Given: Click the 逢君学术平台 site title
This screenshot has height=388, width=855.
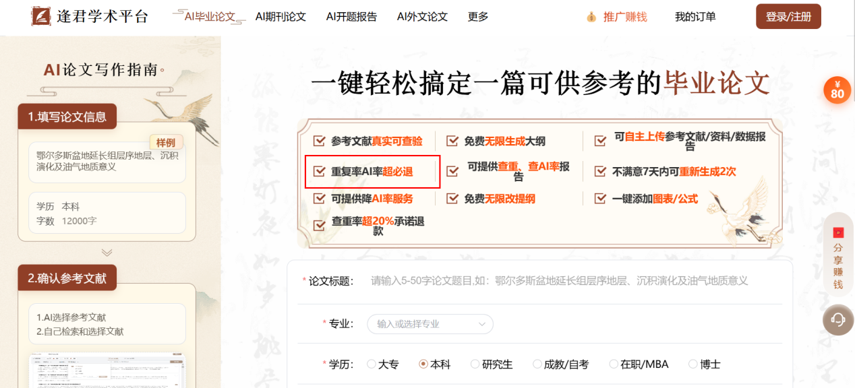Looking at the screenshot, I should pos(102,17).
